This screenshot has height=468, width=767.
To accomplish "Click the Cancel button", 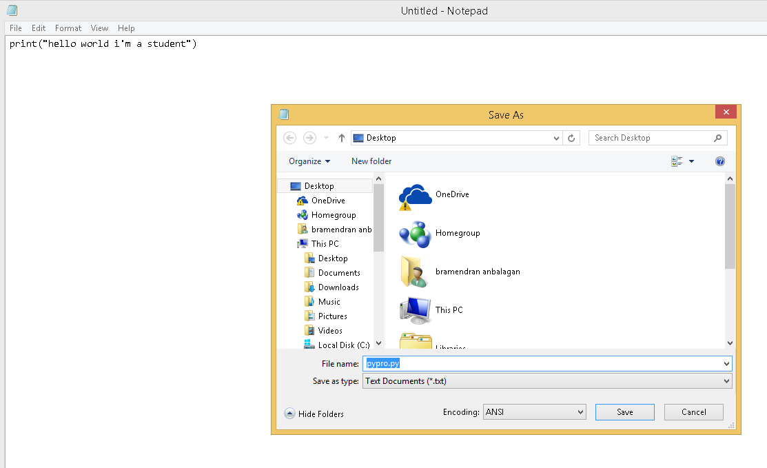I will tap(694, 412).
